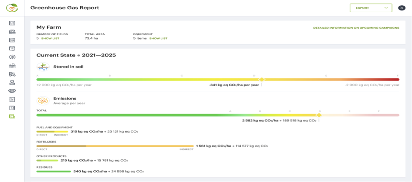Viewport: 412px width, 182px height.
Task: Click the CO2 cloud Emissions icon
Action: click(x=43, y=101)
